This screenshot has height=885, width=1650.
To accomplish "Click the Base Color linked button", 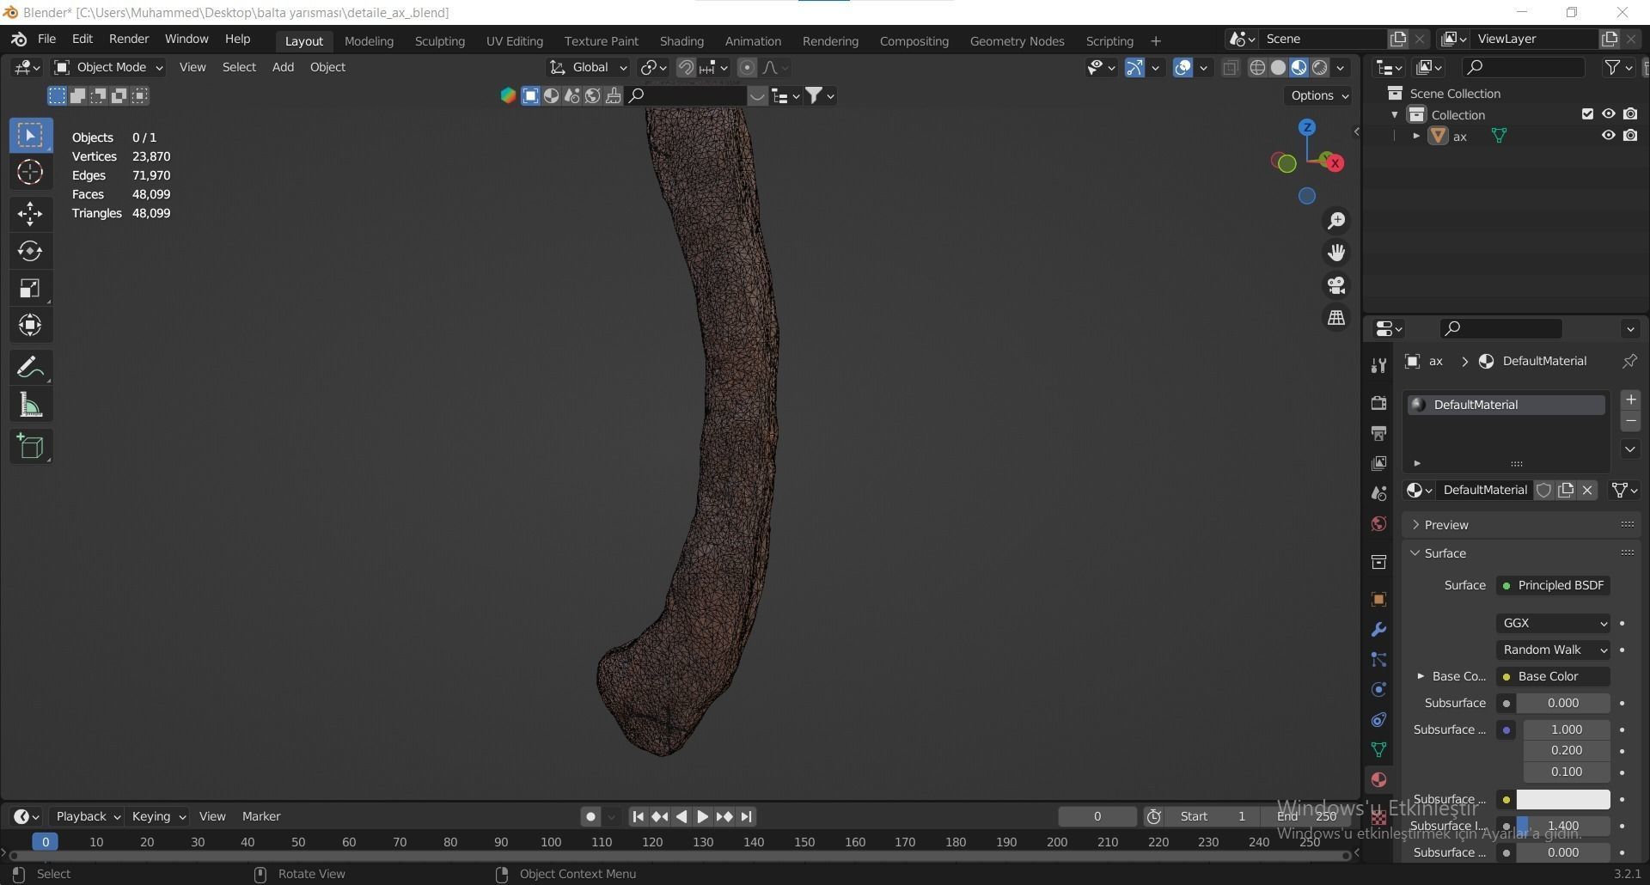I will click(x=1553, y=676).
